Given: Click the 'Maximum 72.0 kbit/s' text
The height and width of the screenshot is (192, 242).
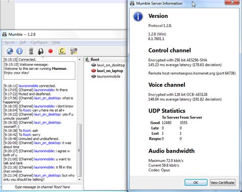Looking at the screenshot, I should [x=166, y=160].
